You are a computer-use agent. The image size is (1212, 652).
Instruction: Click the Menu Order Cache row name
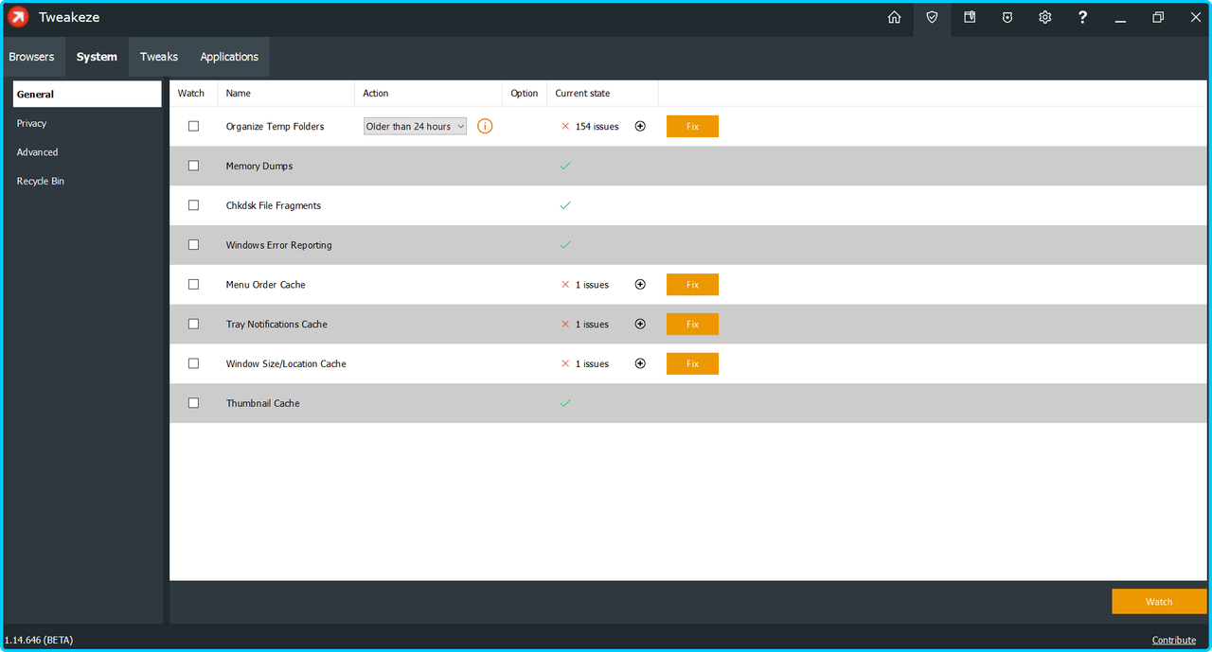coord(266,284)
